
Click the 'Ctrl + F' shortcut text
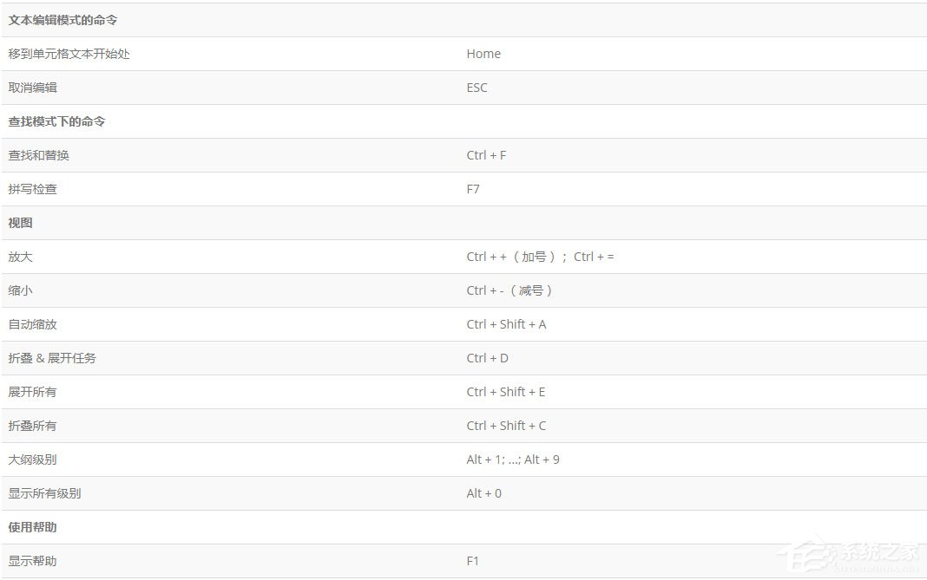coord(486,155)
